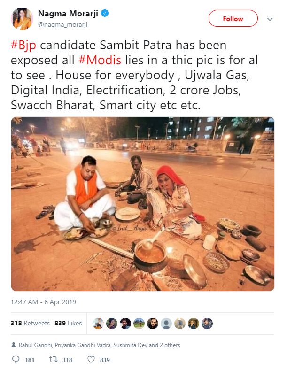Open the tagged people icon next to Rahul Gandhi
The height and width of the screenshot is (370, 287).
pyautogui.click(x=14, y=345)
